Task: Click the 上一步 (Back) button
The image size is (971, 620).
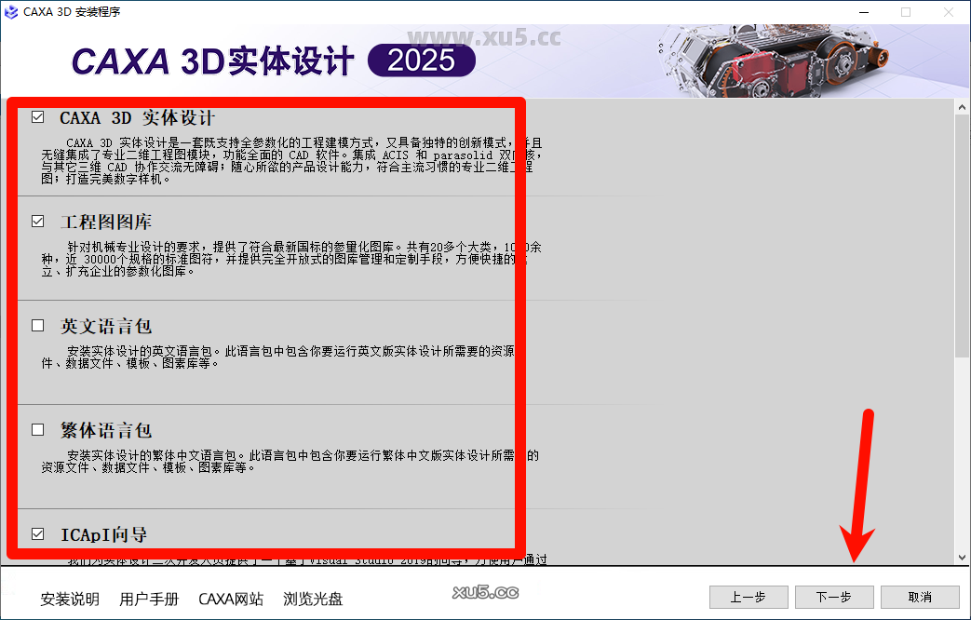Action: tap(748, 597)
